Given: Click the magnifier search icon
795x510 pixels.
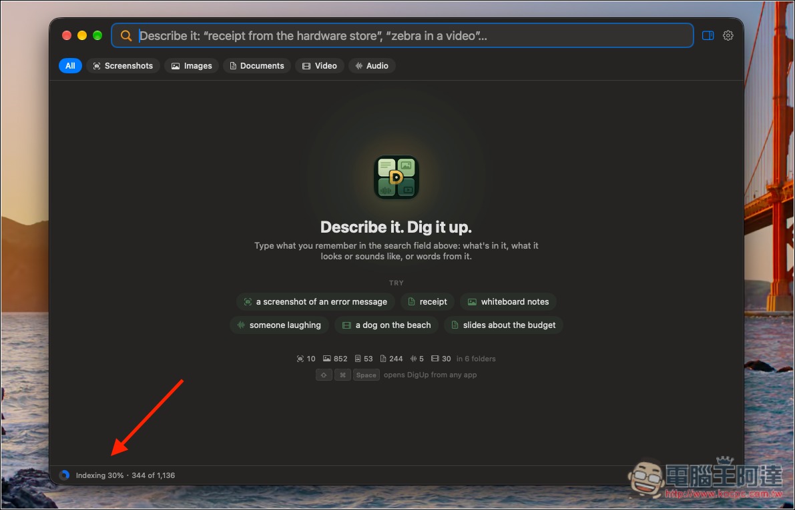Looking at the screenshot, I should (x=125, y=35).
